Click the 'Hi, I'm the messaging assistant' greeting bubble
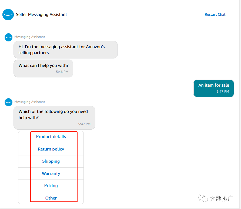241x209 pixels. pyautogui.click(x=66, y=50)
